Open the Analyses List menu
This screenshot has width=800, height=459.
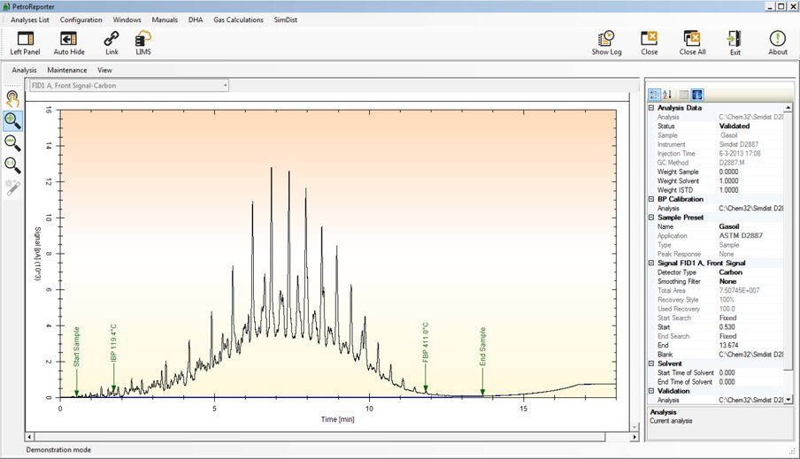click(30, 19)
